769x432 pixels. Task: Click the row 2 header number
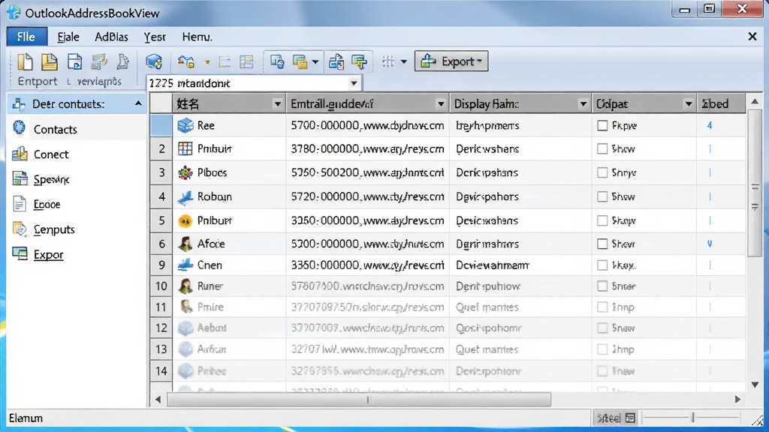(161, 149)
